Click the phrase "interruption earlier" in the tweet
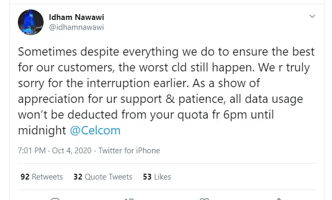Image resolution: width=332 pixels, height=200 pixels. 138,83
